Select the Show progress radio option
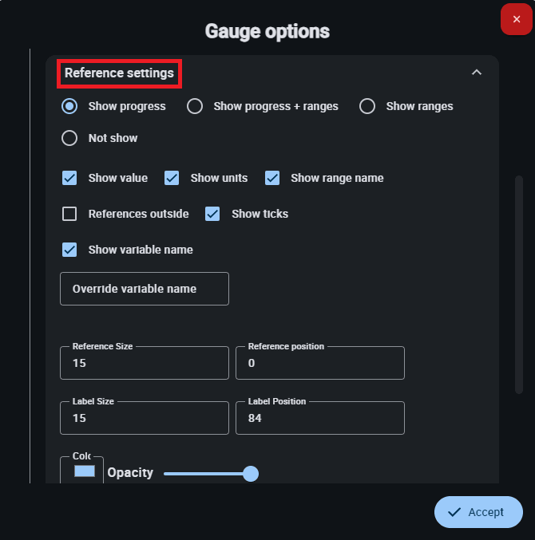535x540 pixels. [69, 106]
